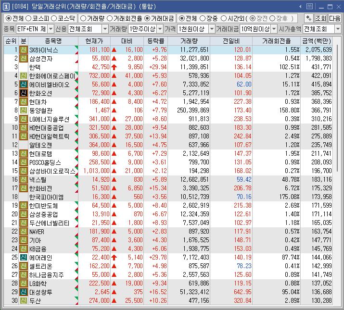Select the KB금융 stock name
This screenshot has width=344, height=310.
(x=38, y=249)
